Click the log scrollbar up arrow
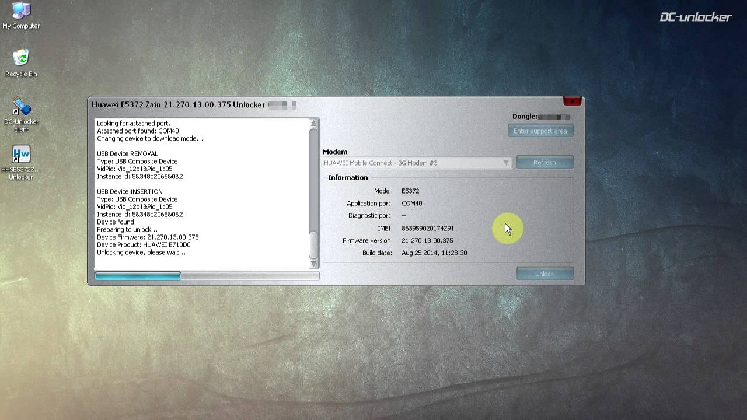This screenshot has width=747, height=420. click(313, 124)
